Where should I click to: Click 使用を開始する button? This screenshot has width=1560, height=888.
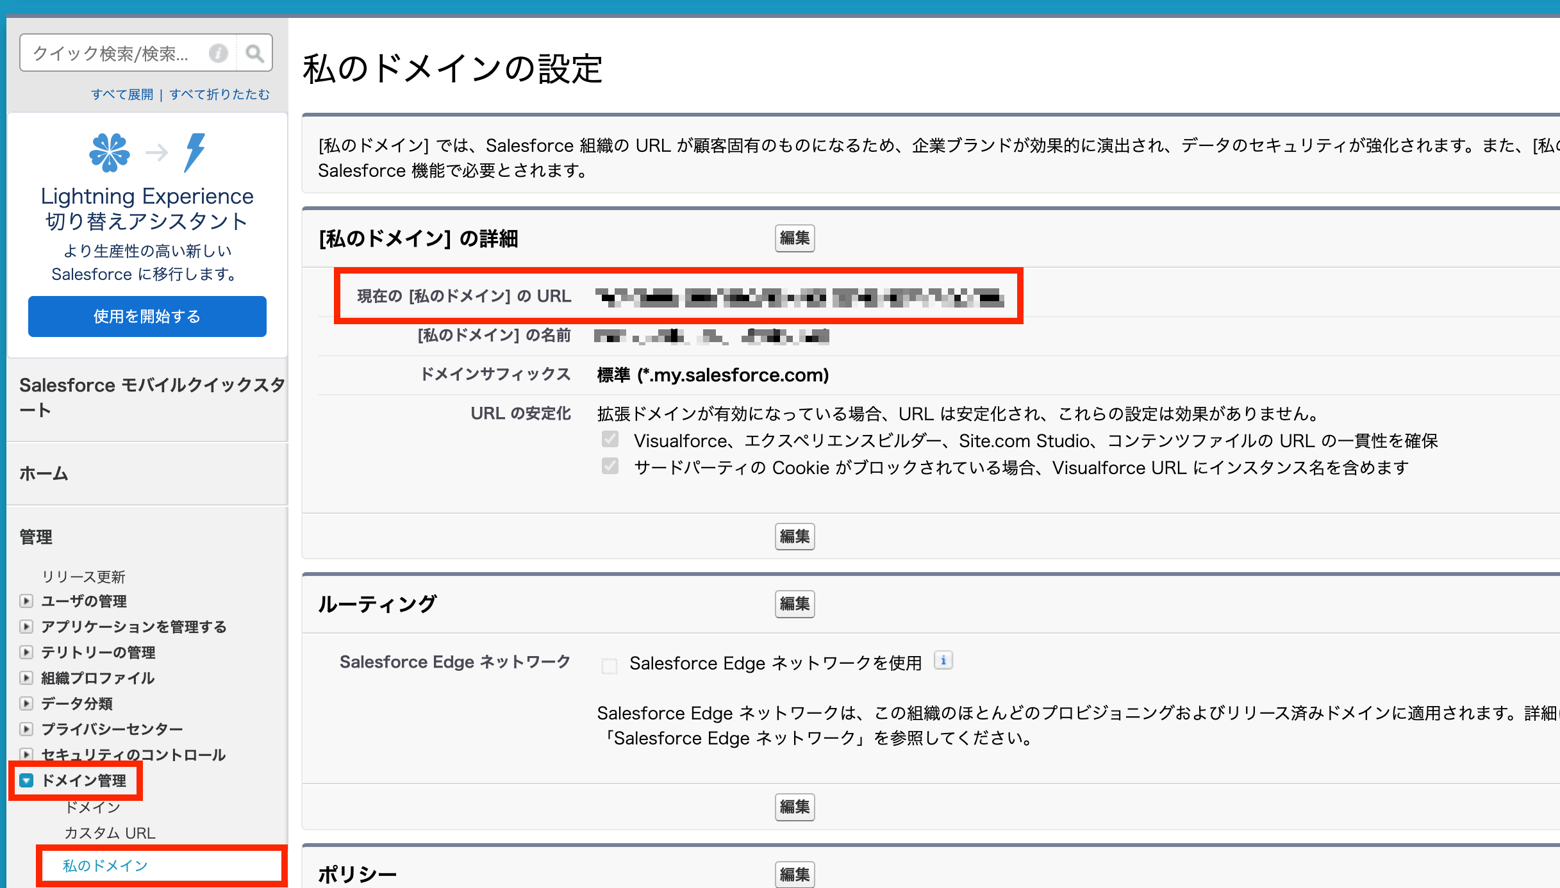pyautogui.click(x=147, y=317)
